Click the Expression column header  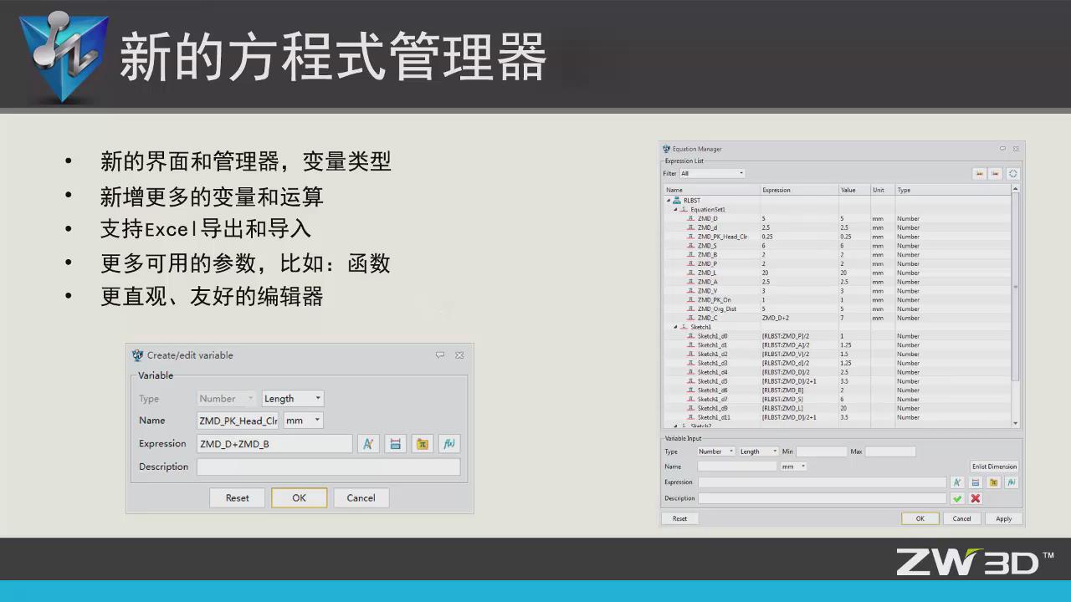[799, 190]
